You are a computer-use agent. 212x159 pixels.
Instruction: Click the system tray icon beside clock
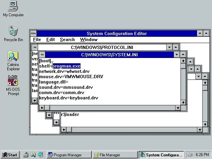pos(190,155)
